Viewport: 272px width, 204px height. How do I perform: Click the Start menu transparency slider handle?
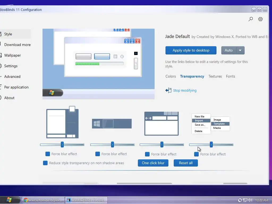click(x=62, y=144)
